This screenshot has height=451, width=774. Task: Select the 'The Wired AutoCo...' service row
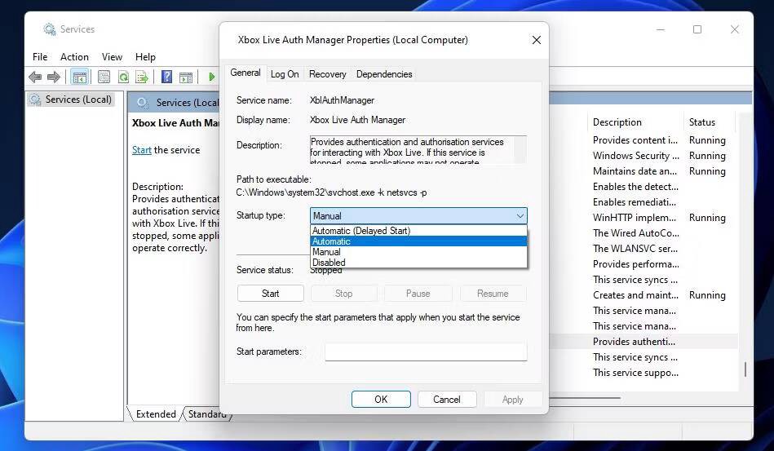[x=636, y=233]
